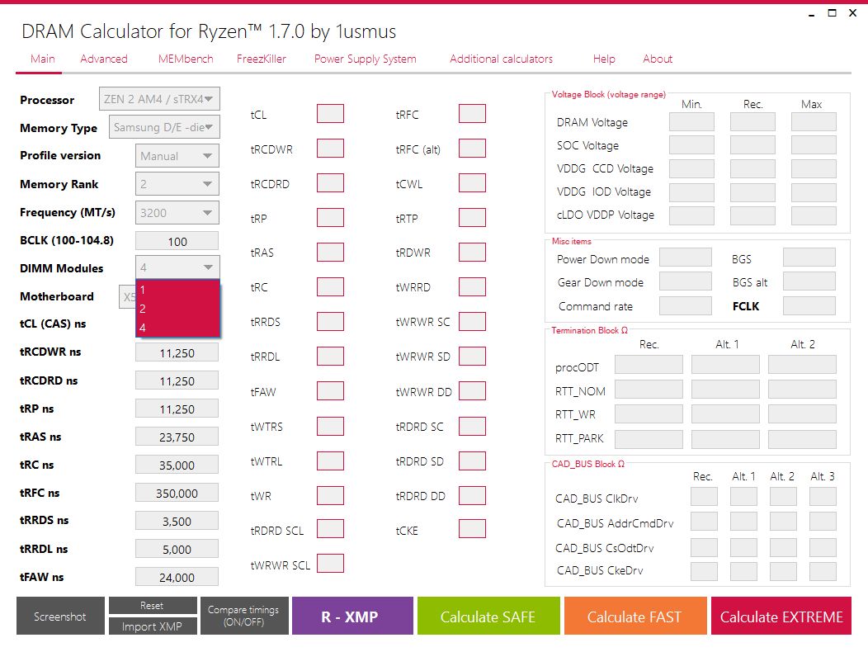The height and width of the screenshot is (652, 868).
Task: Click the tRCDWR ns value field
Action: (x=177, y=353)
